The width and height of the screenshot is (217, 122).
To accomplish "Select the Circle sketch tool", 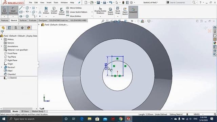I will point(27,8).
